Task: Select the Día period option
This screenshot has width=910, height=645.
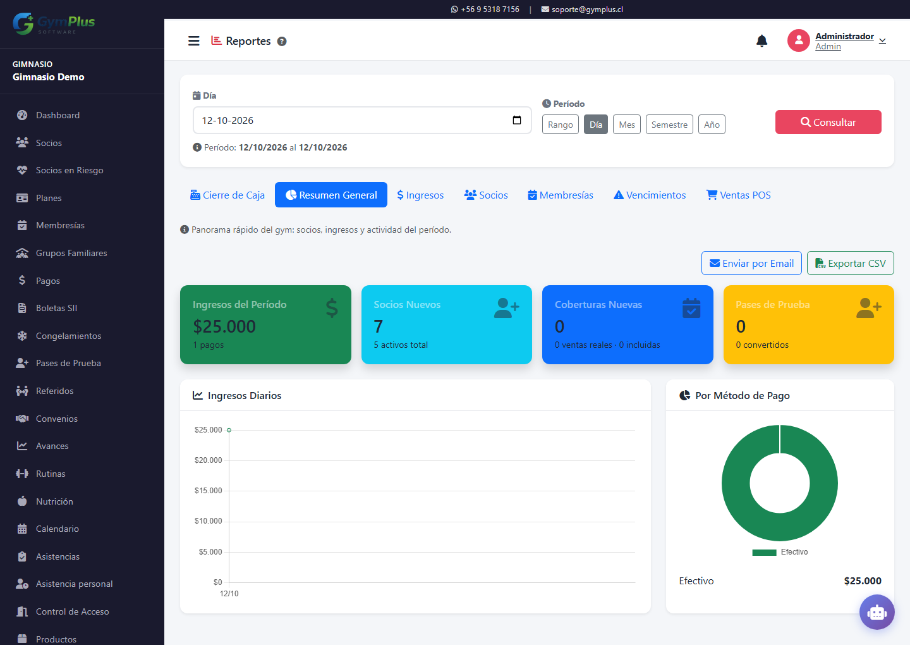Action: [x=596, y=125]
